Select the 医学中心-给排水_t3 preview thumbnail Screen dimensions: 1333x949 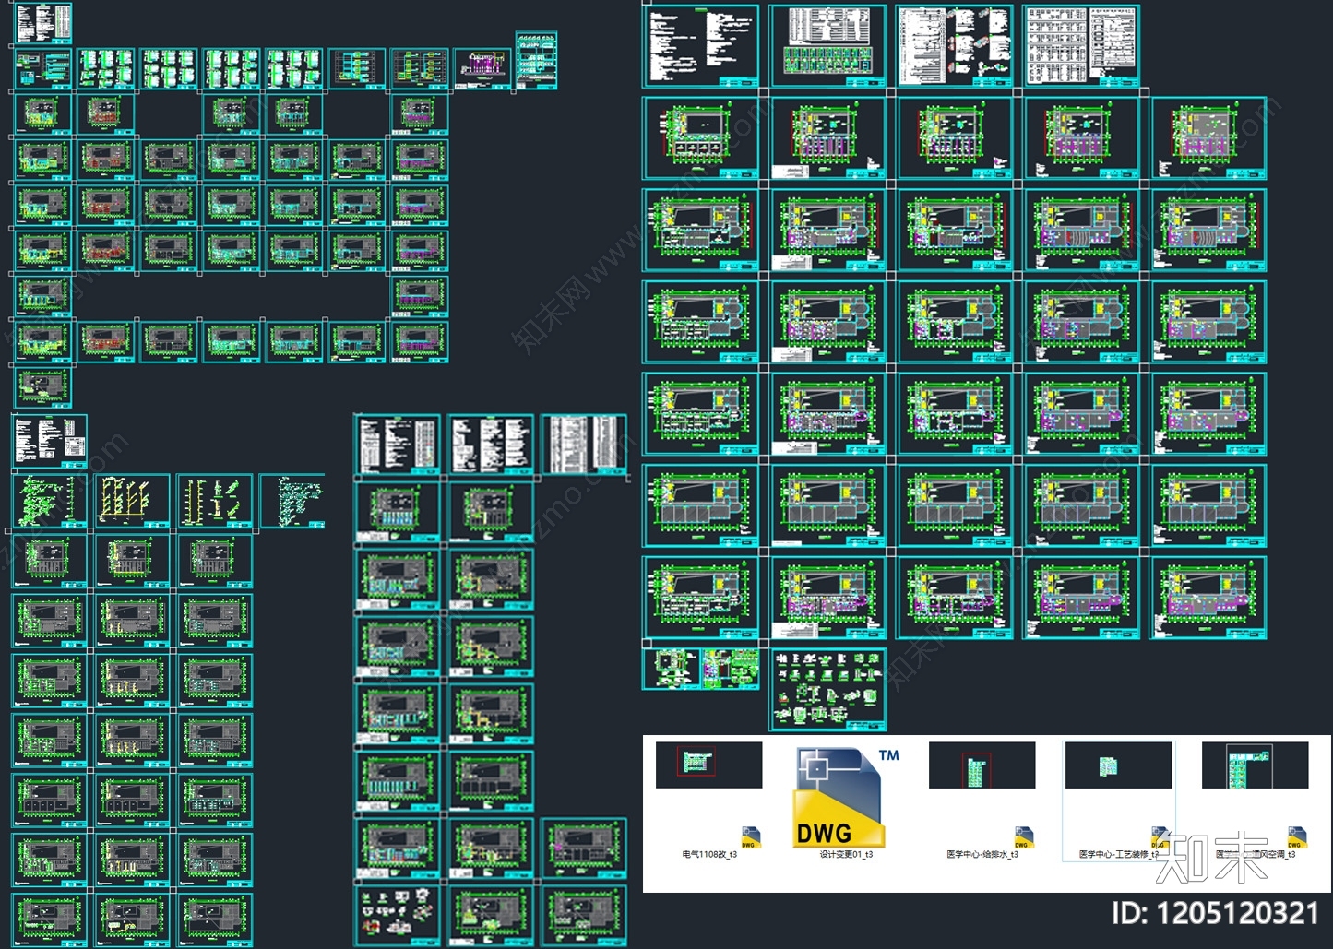982,765
